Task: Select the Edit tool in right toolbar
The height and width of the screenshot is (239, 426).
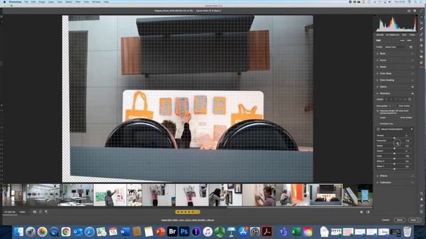Action: point(421,17)
